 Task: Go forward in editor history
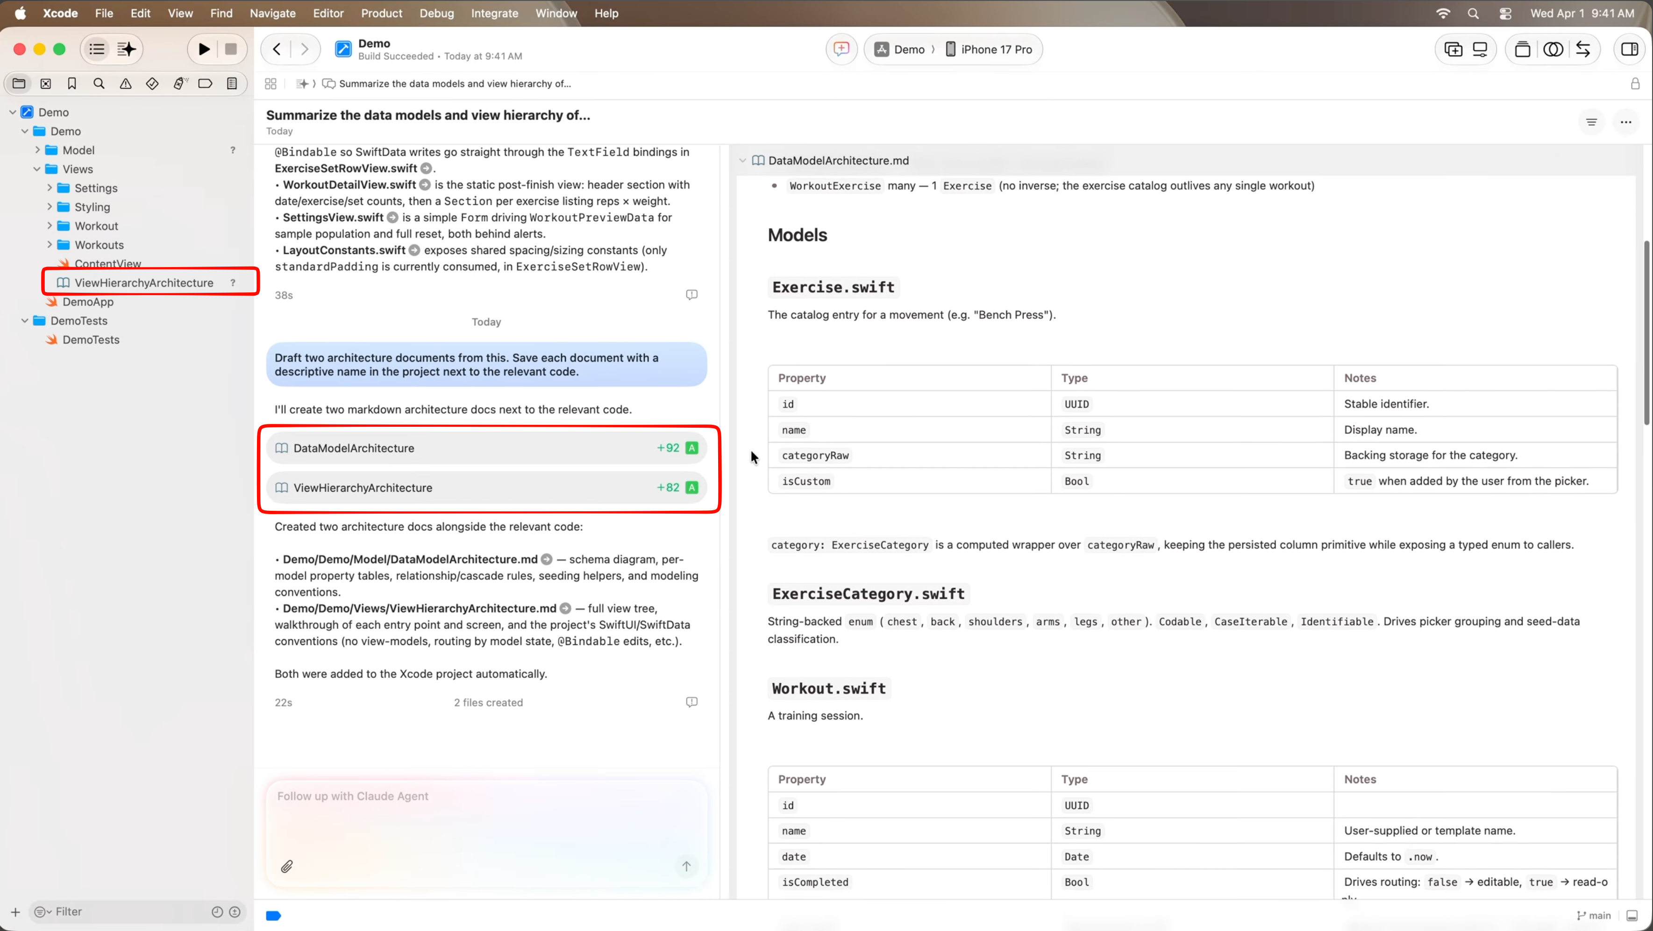(x=305, y=49)
